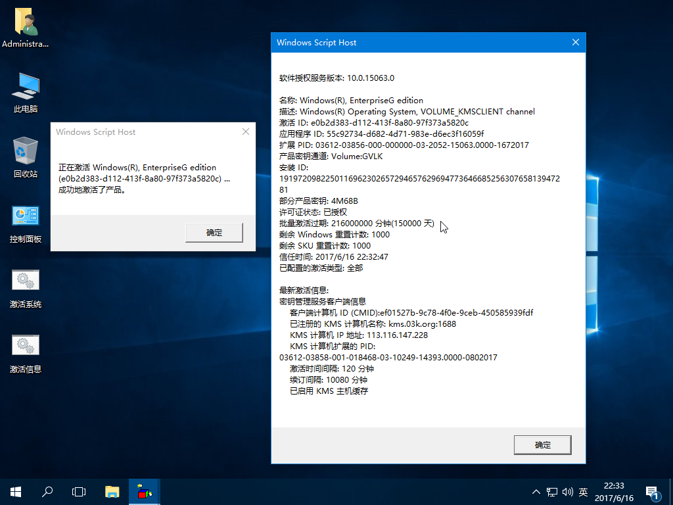Screen dimensions: 673x505
Task: Close the large license information dialog
Action: pyautogui.click(x=576, y=42)
